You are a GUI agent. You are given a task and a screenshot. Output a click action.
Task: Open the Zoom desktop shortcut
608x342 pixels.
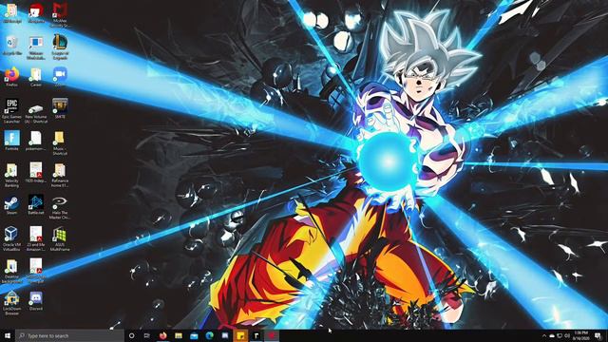coord(60,77)
